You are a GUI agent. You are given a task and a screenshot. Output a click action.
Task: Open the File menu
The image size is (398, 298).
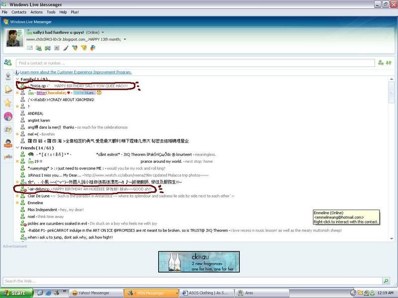click(4, 12)
